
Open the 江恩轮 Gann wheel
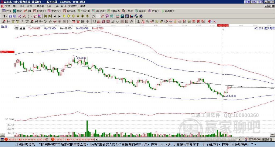pyautogui.click(x=127, y=11)
